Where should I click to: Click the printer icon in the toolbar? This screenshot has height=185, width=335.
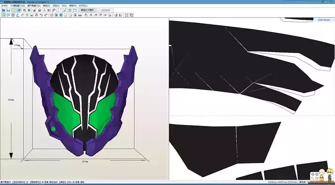80,15
